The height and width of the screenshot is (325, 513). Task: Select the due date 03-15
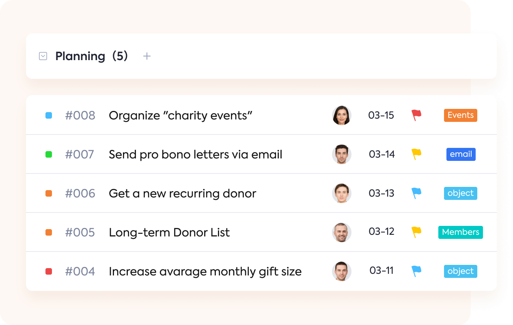[381, 115]
